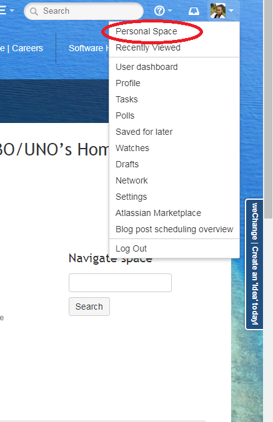
Task: Click the Careers link in header
Action: (27, 48)
